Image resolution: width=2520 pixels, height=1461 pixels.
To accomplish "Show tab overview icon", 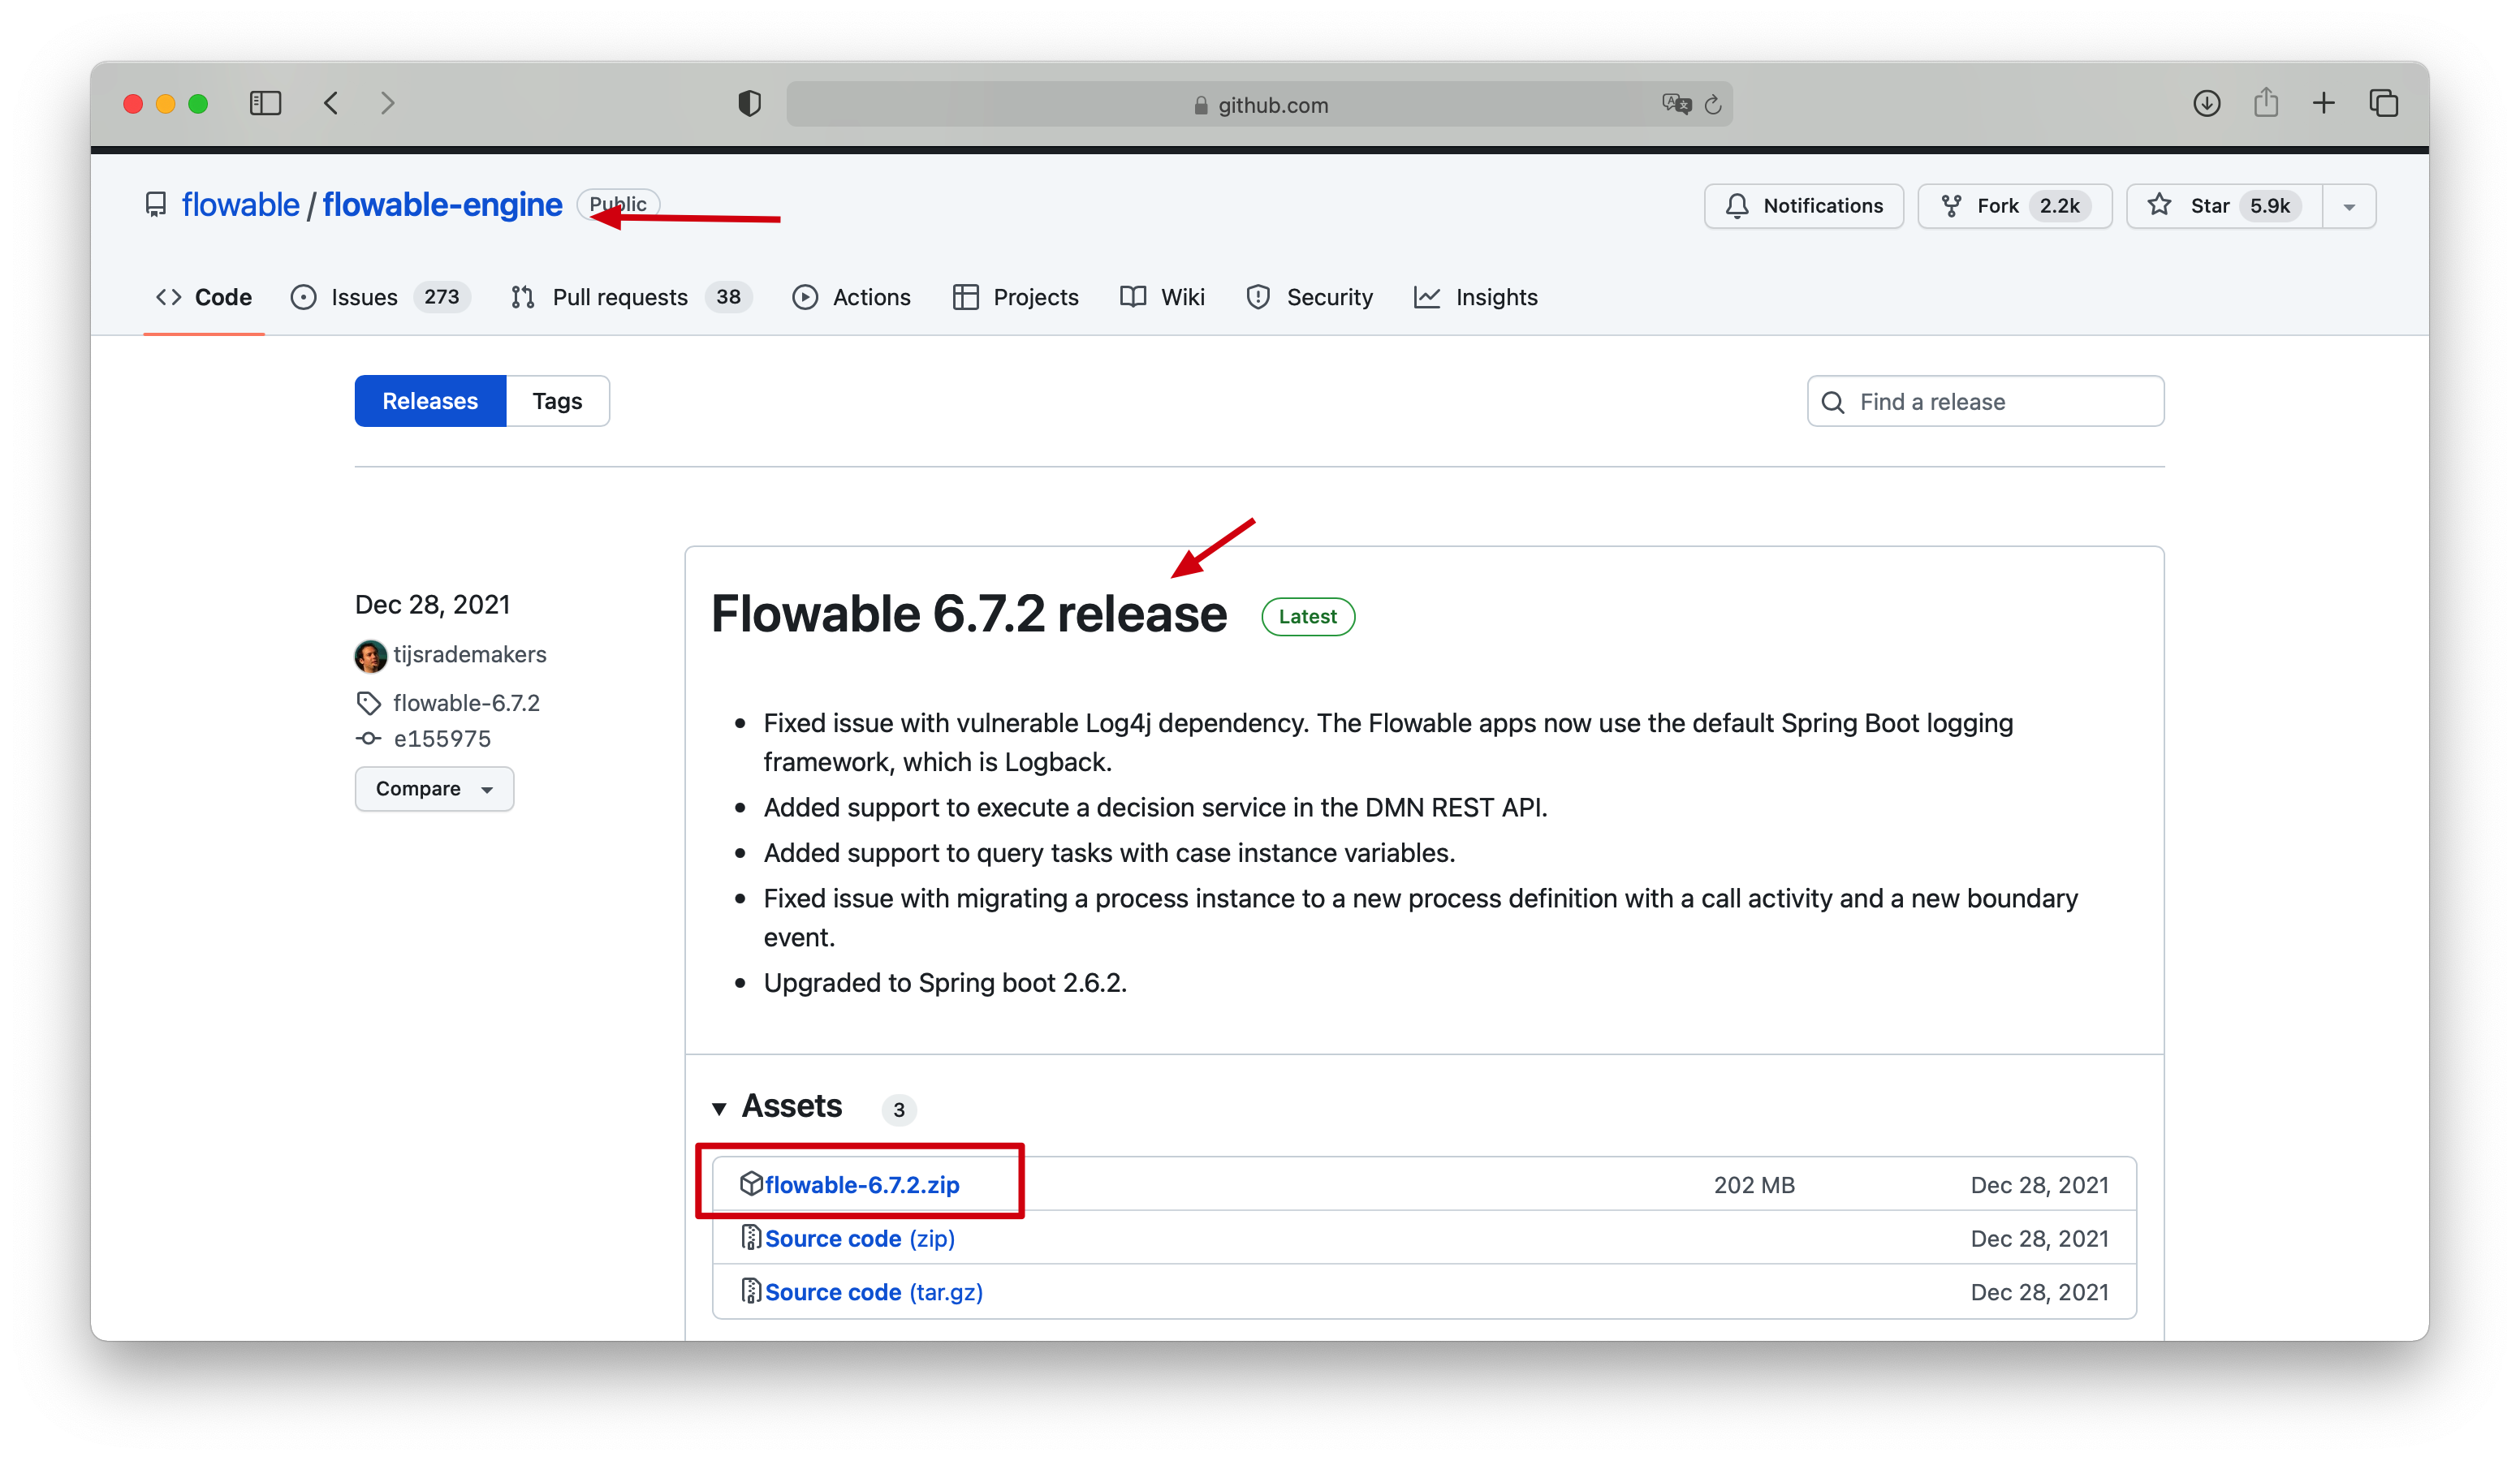I will [x=2384, y=103].
